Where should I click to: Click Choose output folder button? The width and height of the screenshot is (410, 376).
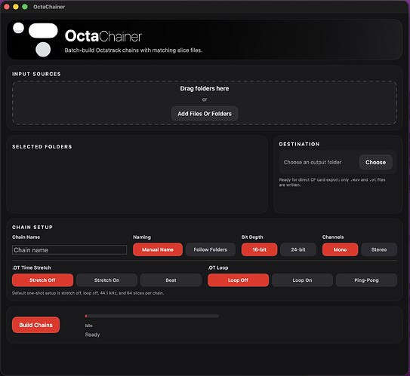(x=375, y=162)
